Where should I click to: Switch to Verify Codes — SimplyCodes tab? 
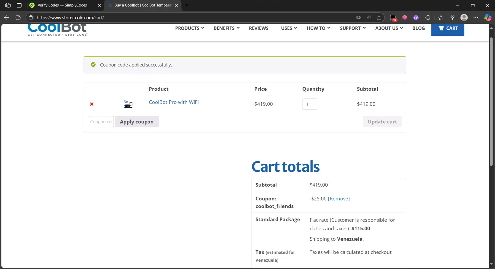62,5
